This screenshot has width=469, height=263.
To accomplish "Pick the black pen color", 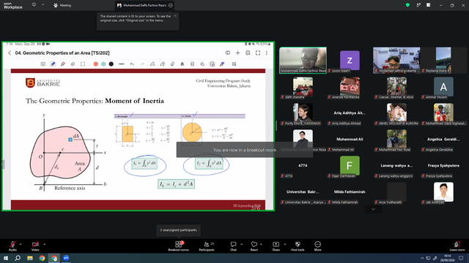I will (111, 64).
